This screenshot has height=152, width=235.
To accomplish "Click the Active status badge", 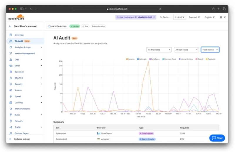I will click(75, 26).
